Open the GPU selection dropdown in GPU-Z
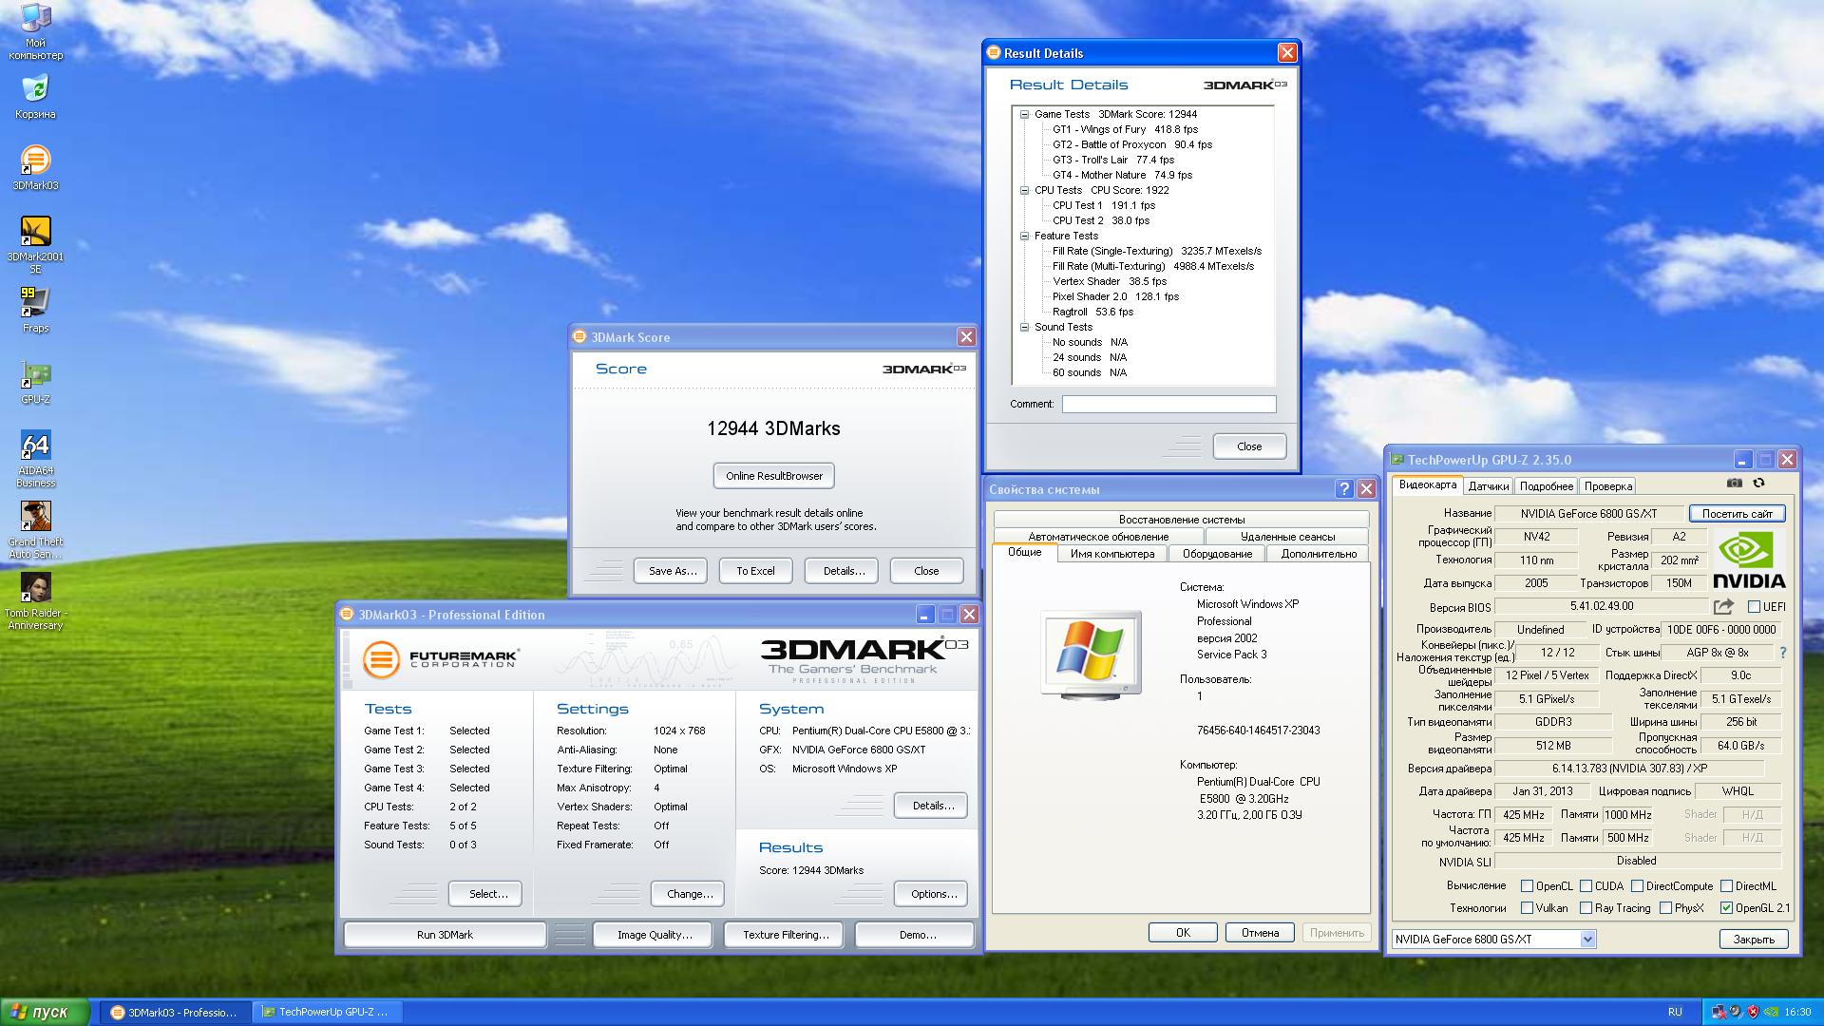 1586,939
